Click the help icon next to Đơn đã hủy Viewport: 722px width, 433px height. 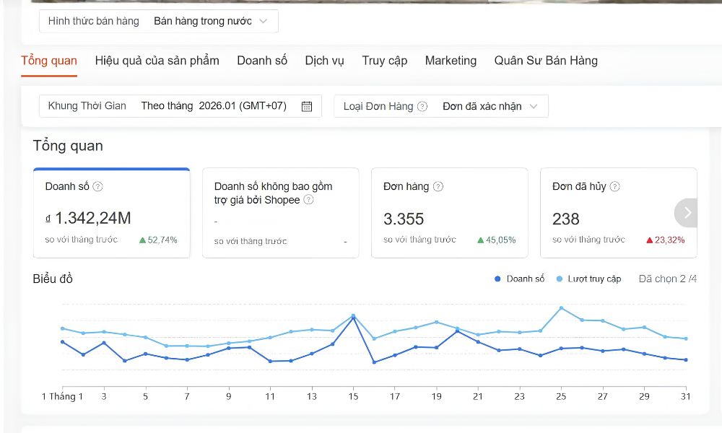click(x=615, y=187)
